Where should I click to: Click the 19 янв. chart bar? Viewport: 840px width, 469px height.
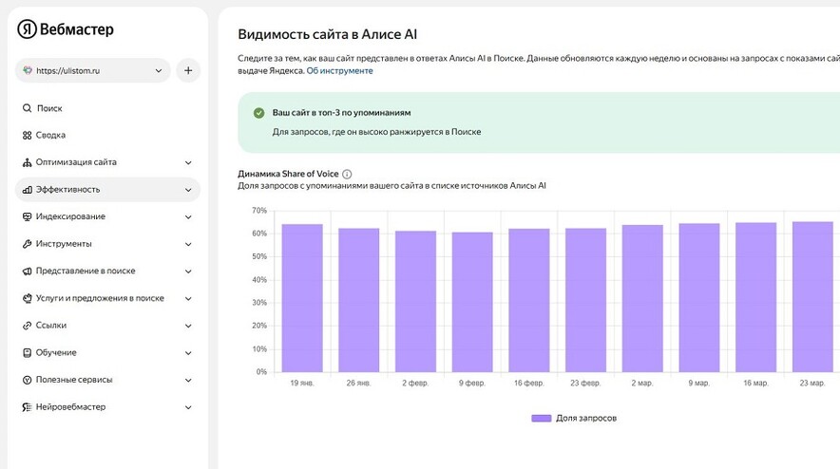(x=302, y=298)
